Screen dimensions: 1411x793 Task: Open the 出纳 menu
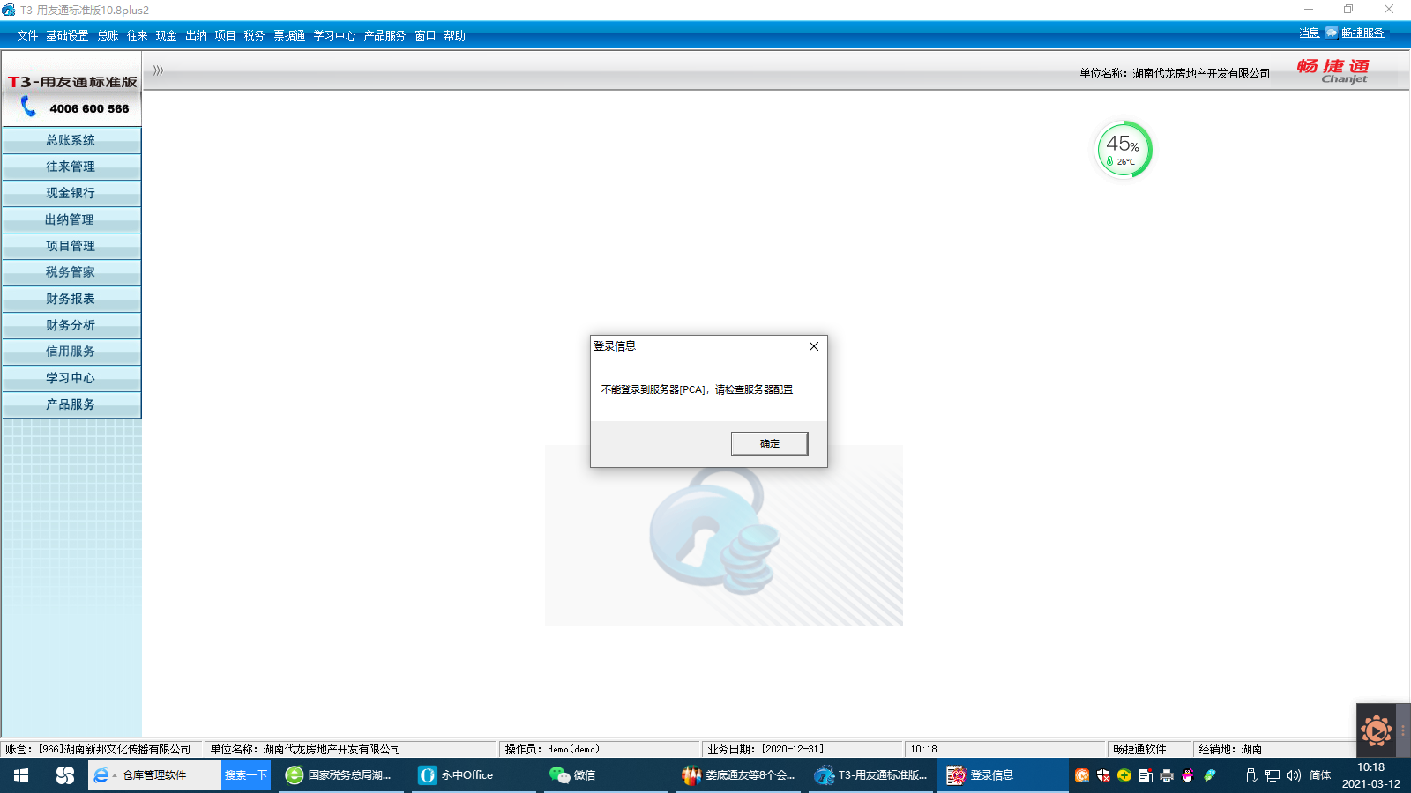pyautogui.click(x=196, y=35)
